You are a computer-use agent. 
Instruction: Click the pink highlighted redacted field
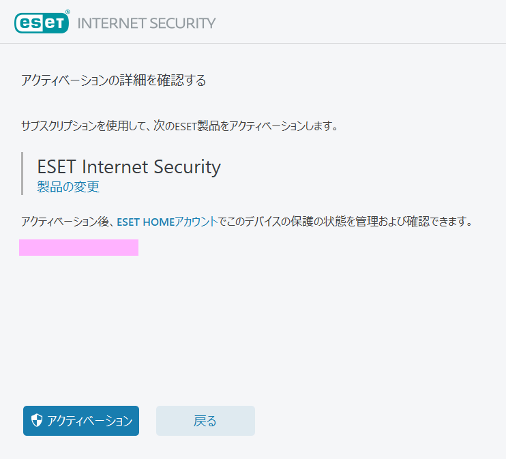tap(78, 248)
